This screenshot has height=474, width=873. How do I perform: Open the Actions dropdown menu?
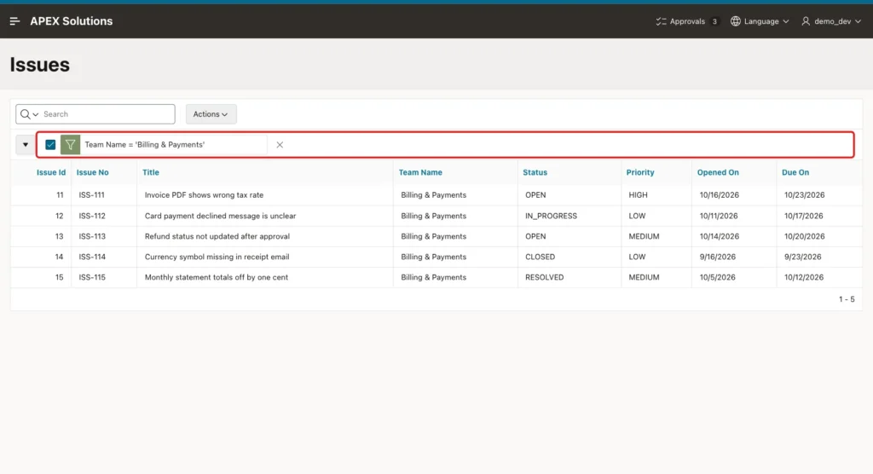211,114
